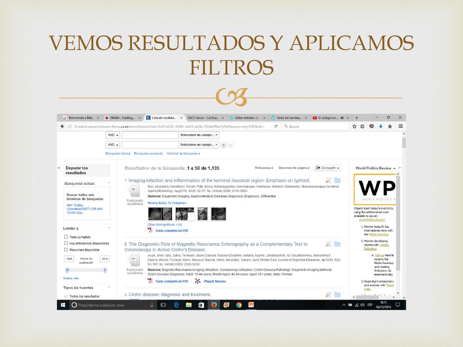Open first Seleccione un campo dropdown
The height and width of the screenshot is (347, 463).
199,135
